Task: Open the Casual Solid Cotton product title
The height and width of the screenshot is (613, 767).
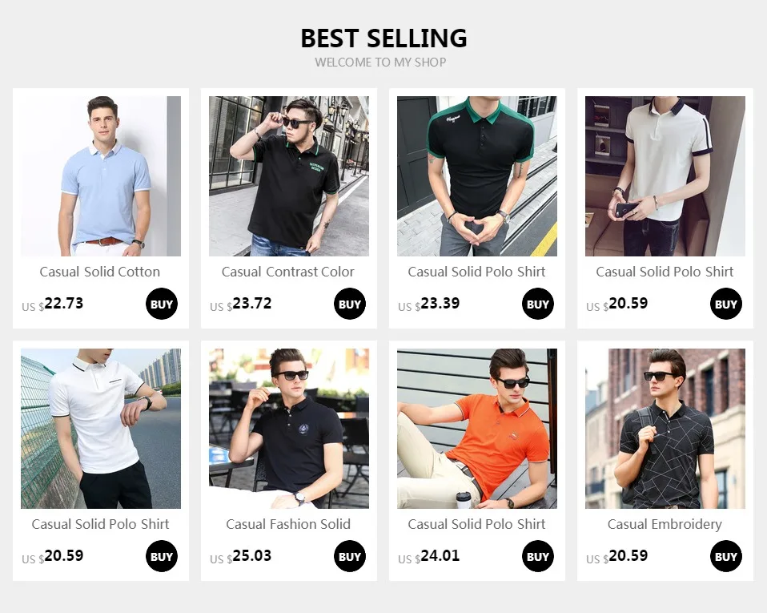Action: click(100, 272)
